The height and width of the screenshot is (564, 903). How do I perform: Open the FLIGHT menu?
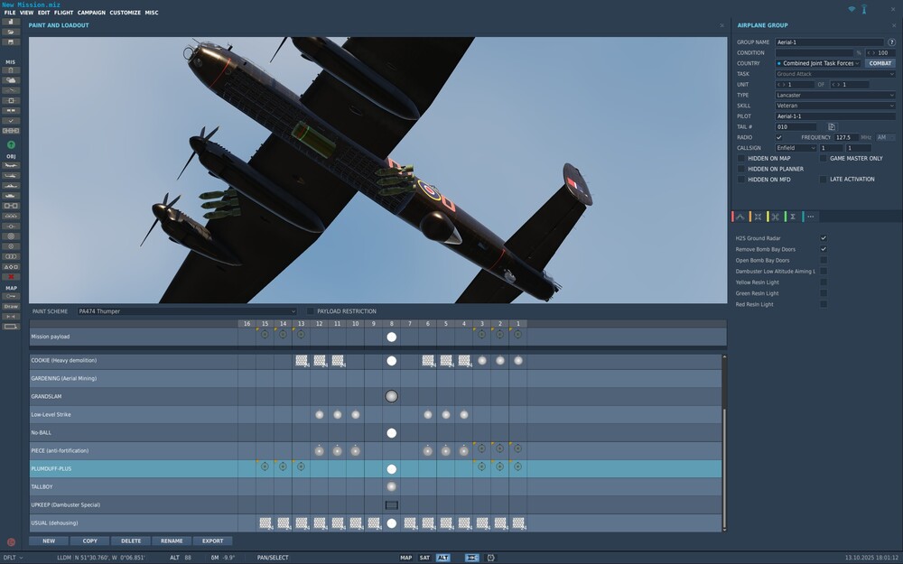(x=64, y=13)
